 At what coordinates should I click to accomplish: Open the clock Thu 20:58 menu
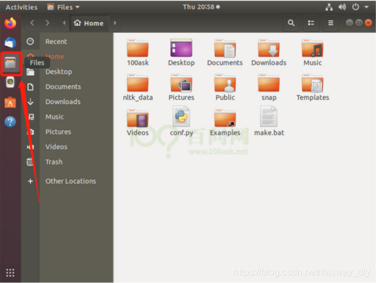point(201,7)
